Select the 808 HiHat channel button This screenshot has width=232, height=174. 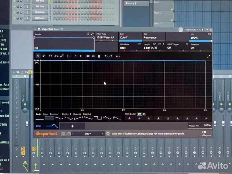pyautogui.click(x=40, y=12)
